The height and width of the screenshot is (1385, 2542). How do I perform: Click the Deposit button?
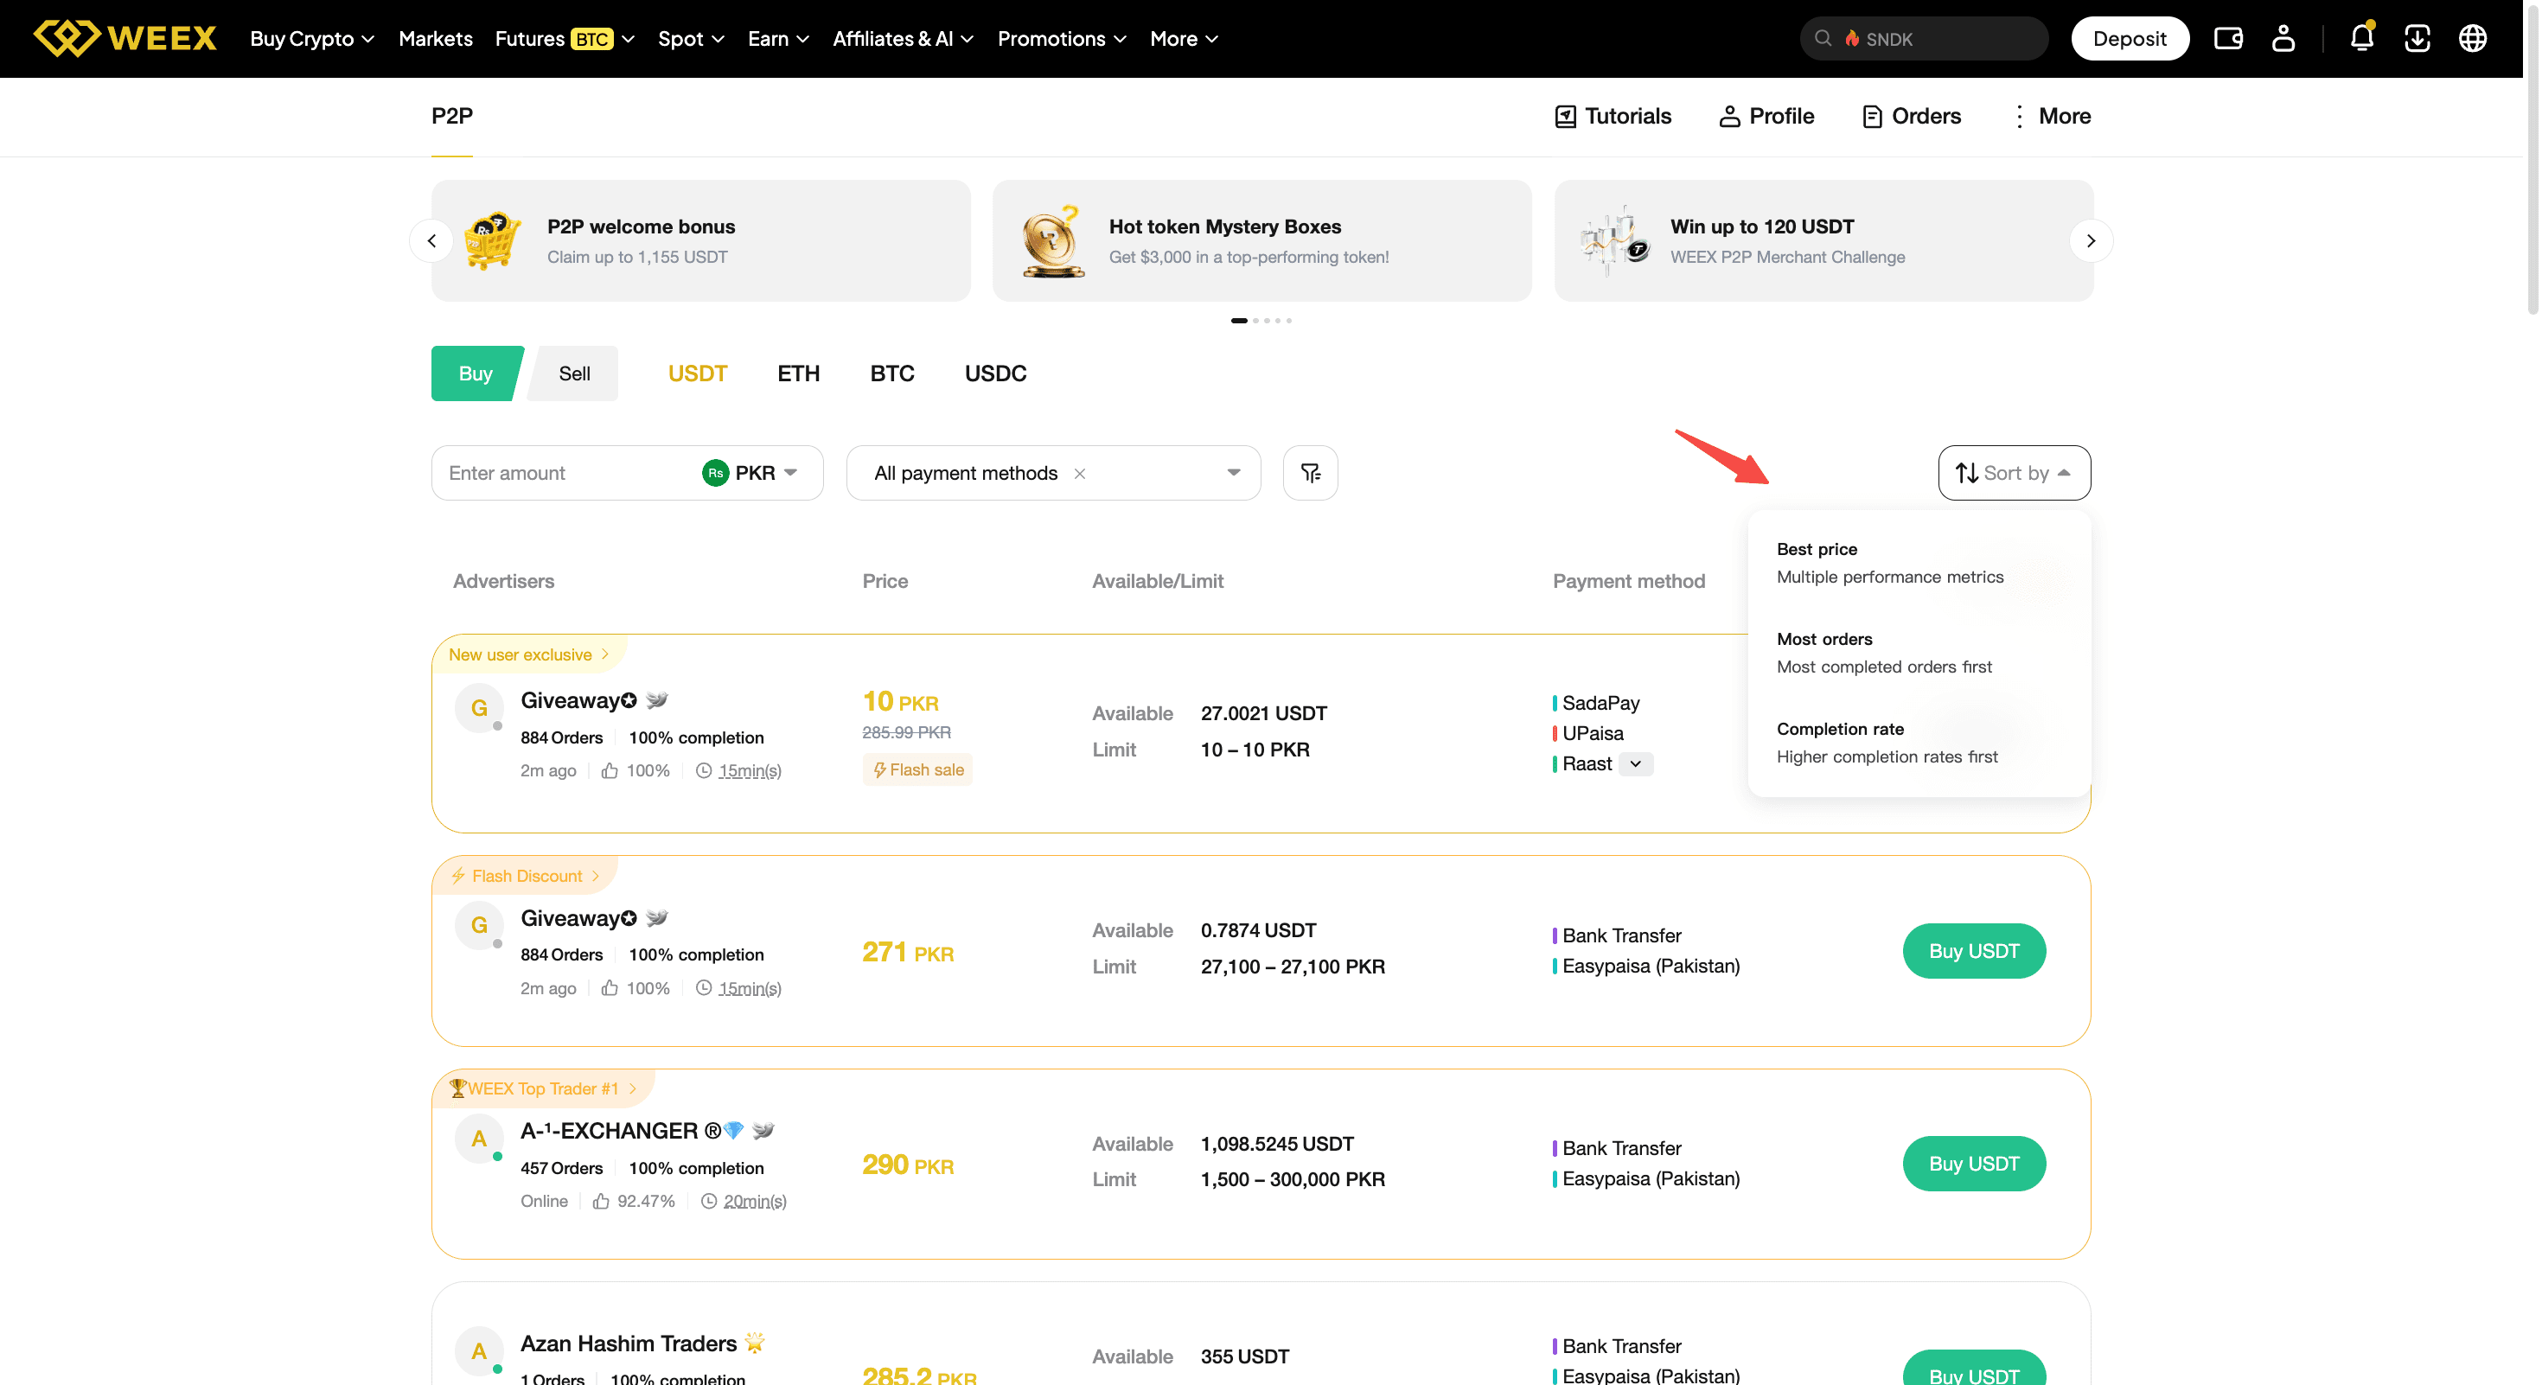[2130, 38]
